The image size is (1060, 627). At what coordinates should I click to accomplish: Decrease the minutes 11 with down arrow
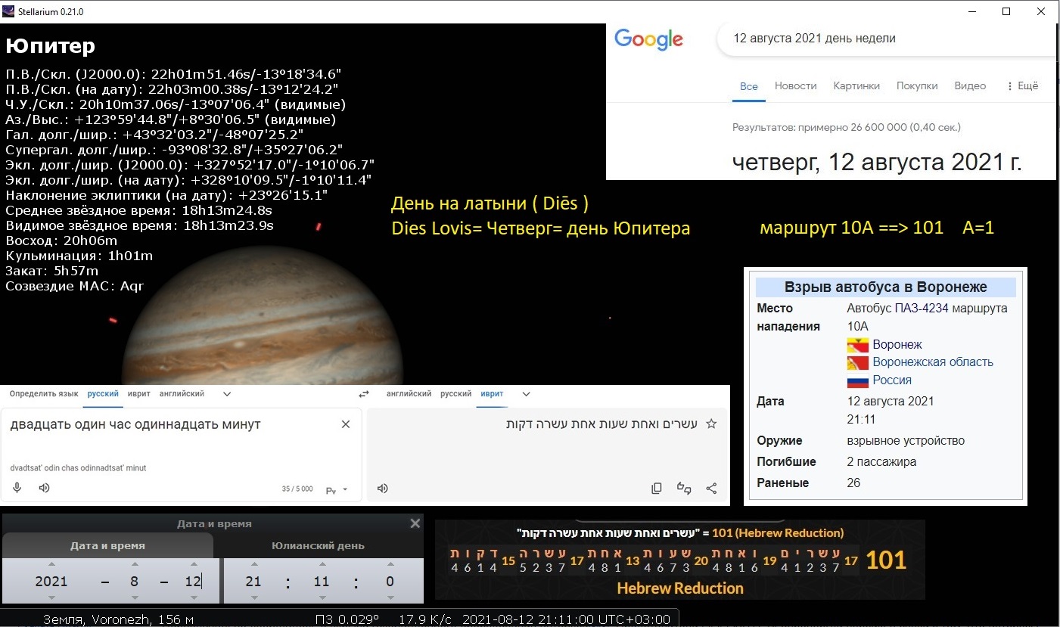322,597
